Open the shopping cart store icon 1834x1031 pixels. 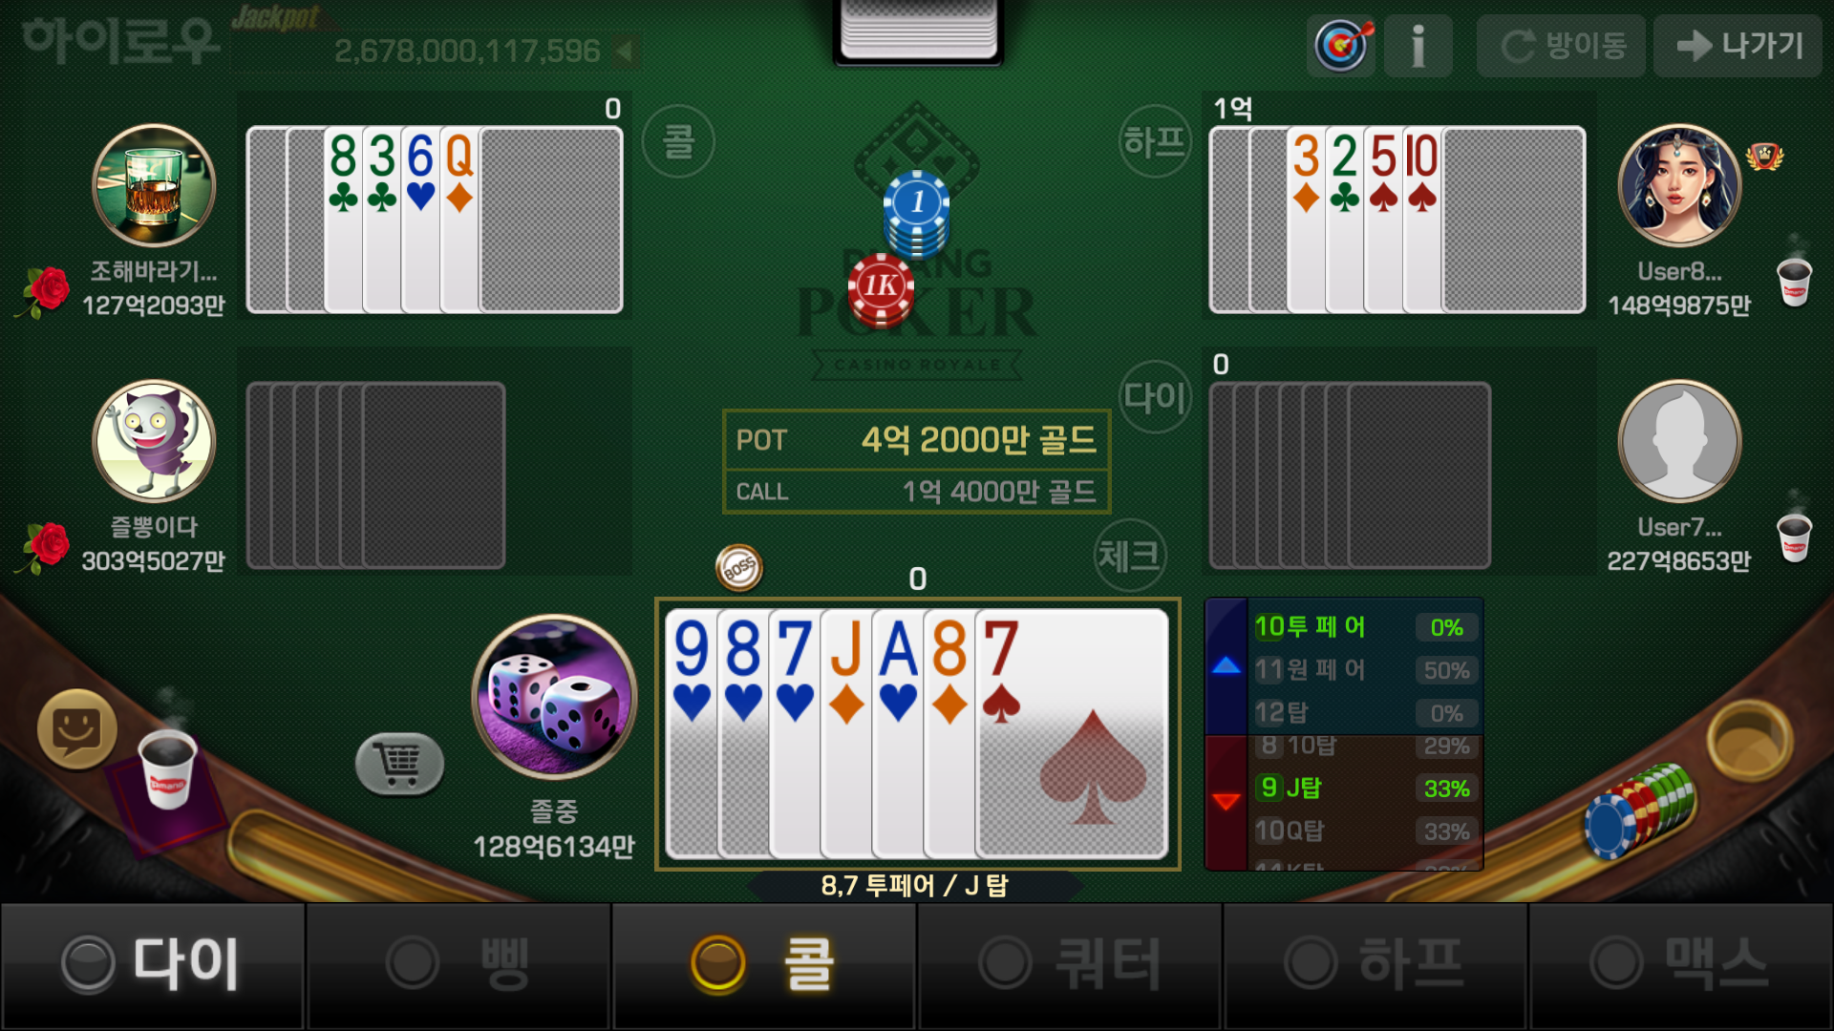399,763
